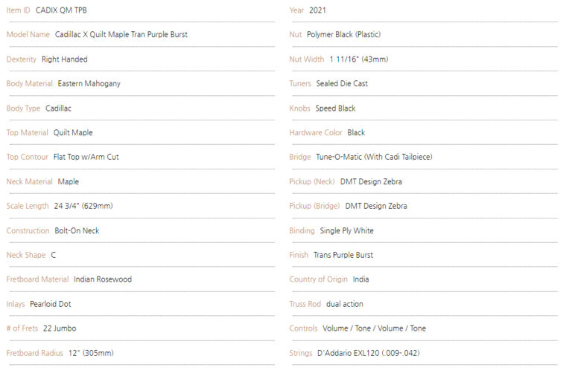Select the Trans Purple Burst finish value

pyautogui.click(x=343, y=255)
